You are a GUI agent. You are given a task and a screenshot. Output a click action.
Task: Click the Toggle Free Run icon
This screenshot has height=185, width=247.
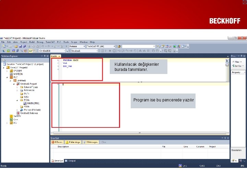pos(25,51)
